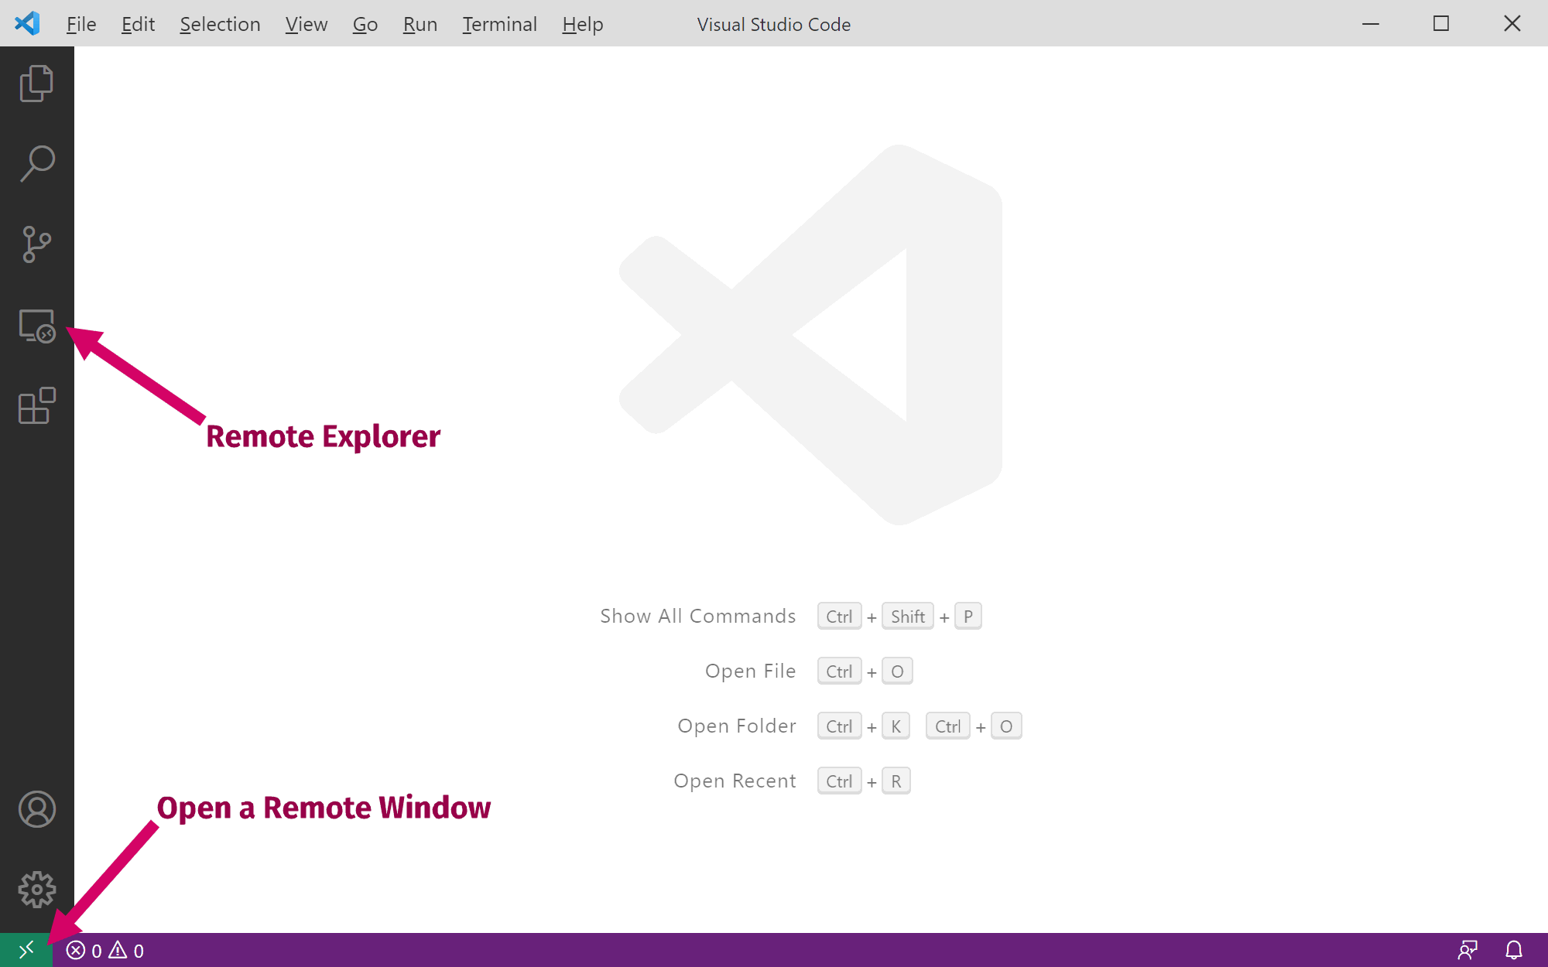
Task: Open a Remote Window green button
Action: [x=26, y=950]
